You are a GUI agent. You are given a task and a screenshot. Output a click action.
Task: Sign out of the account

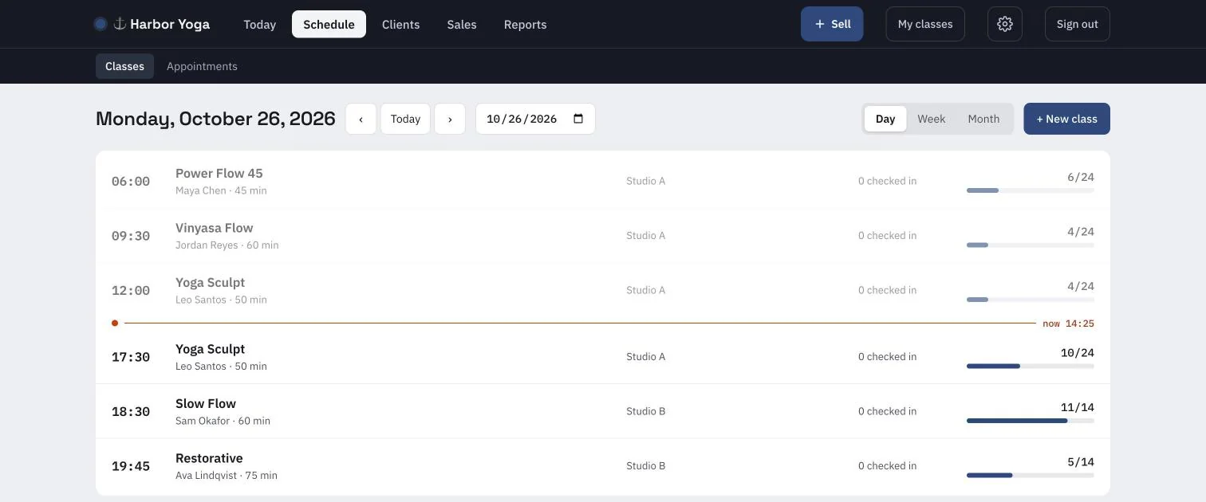[1078, 24]
